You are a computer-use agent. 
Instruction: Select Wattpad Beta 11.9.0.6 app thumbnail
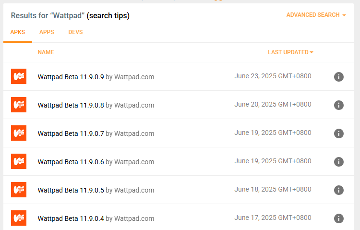pyautogui.click(x=19, y=162)
